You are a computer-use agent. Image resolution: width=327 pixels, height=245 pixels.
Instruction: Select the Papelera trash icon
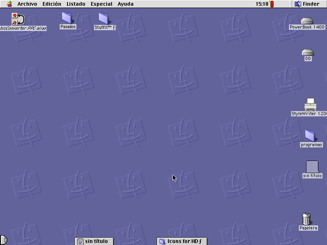(x=306, y=219)
